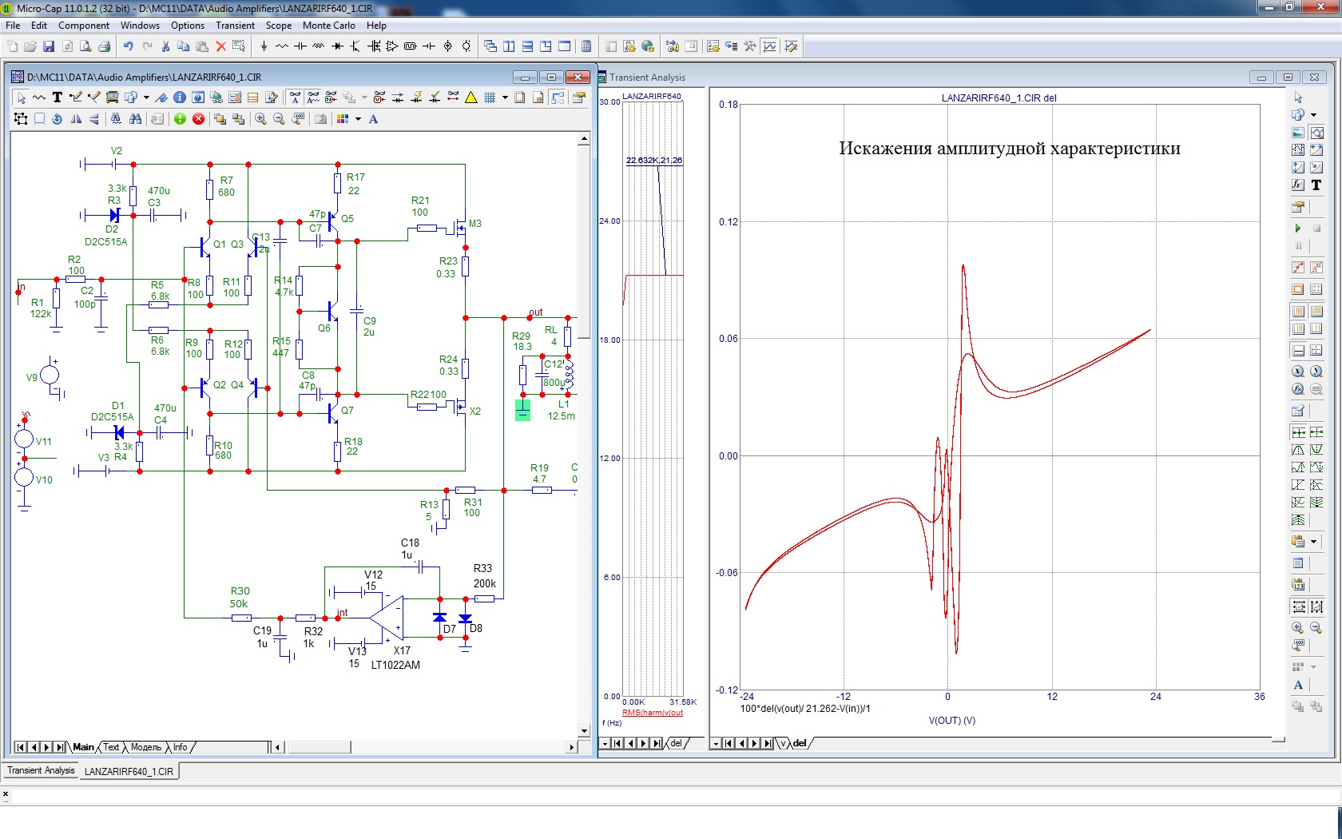Open the File menu
The height and width of the screenshot is (839, 1342).
click(x=13, y=26)
